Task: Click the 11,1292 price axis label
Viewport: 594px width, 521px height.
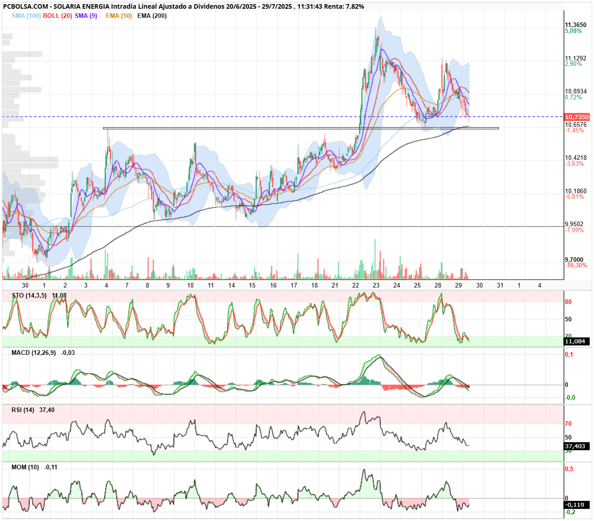Action: point(576,58)
